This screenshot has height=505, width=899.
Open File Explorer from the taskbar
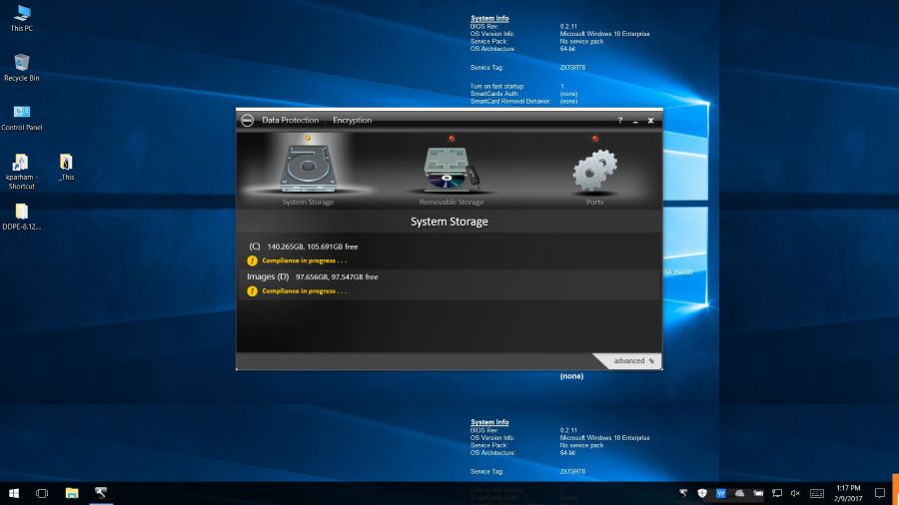(72, 493)
